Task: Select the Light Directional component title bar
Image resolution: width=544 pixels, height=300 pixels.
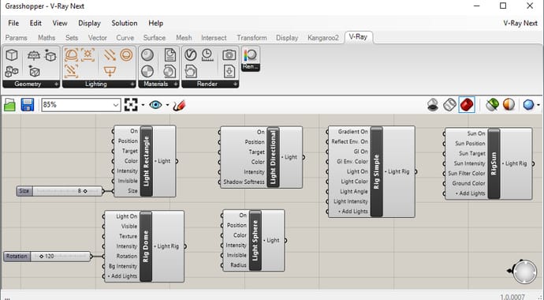Action: click(273, 157)
